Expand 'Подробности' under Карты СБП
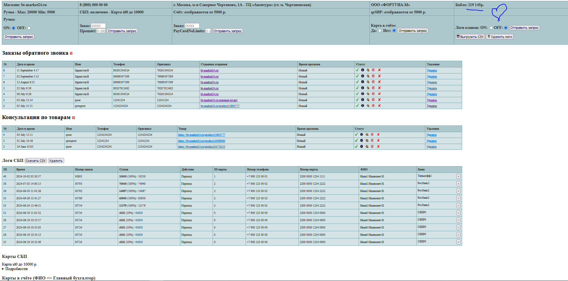 (15, 269)
